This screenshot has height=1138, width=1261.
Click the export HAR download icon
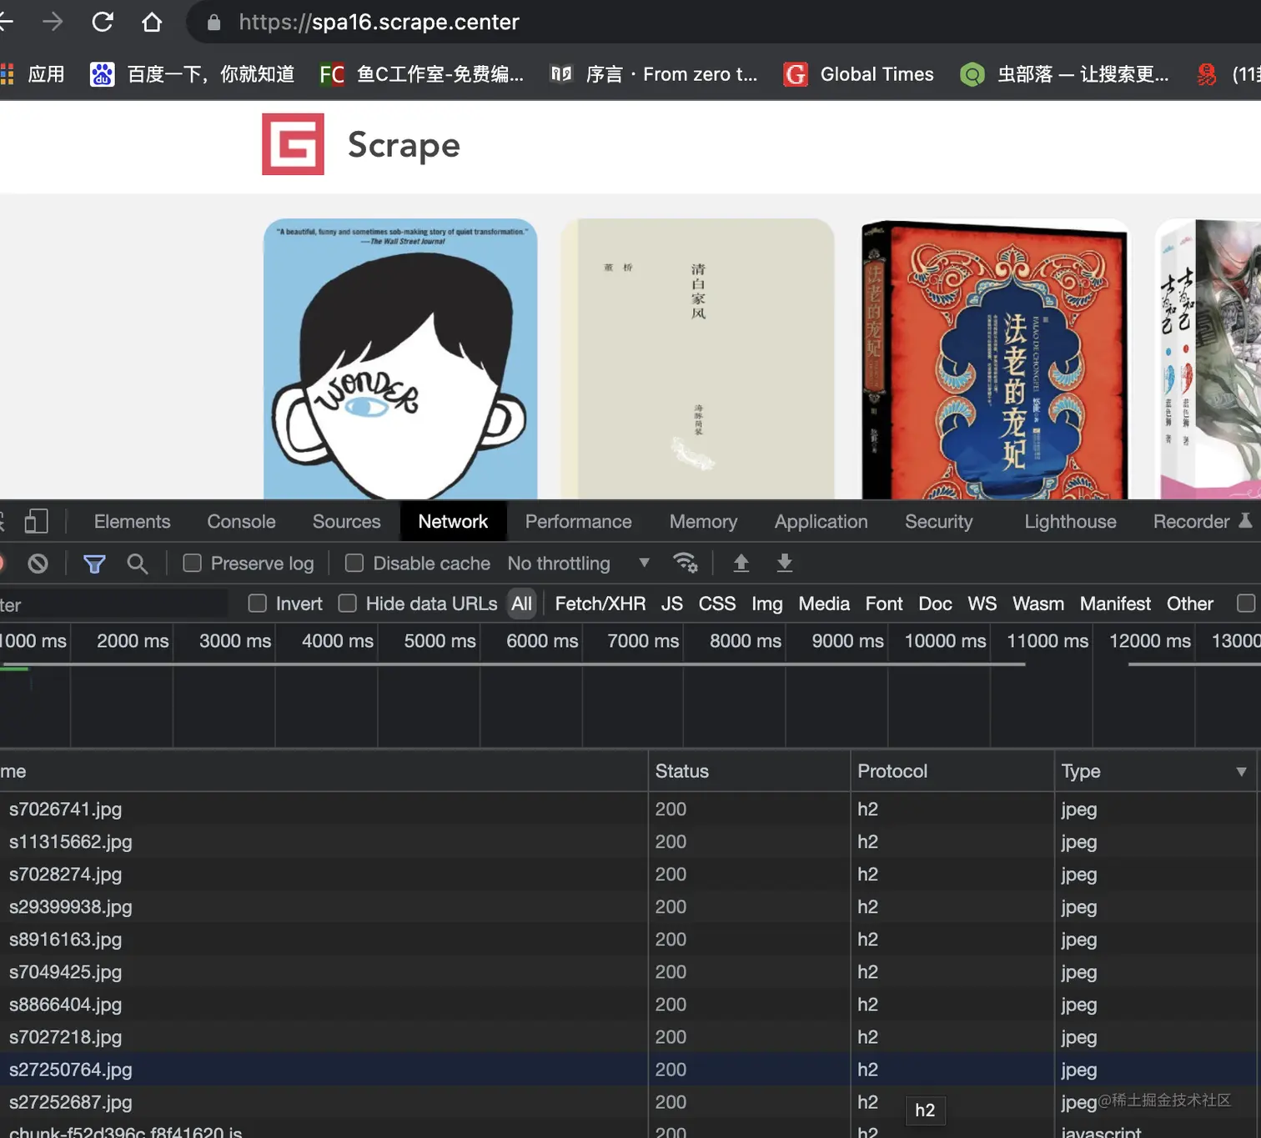[785, 564]
